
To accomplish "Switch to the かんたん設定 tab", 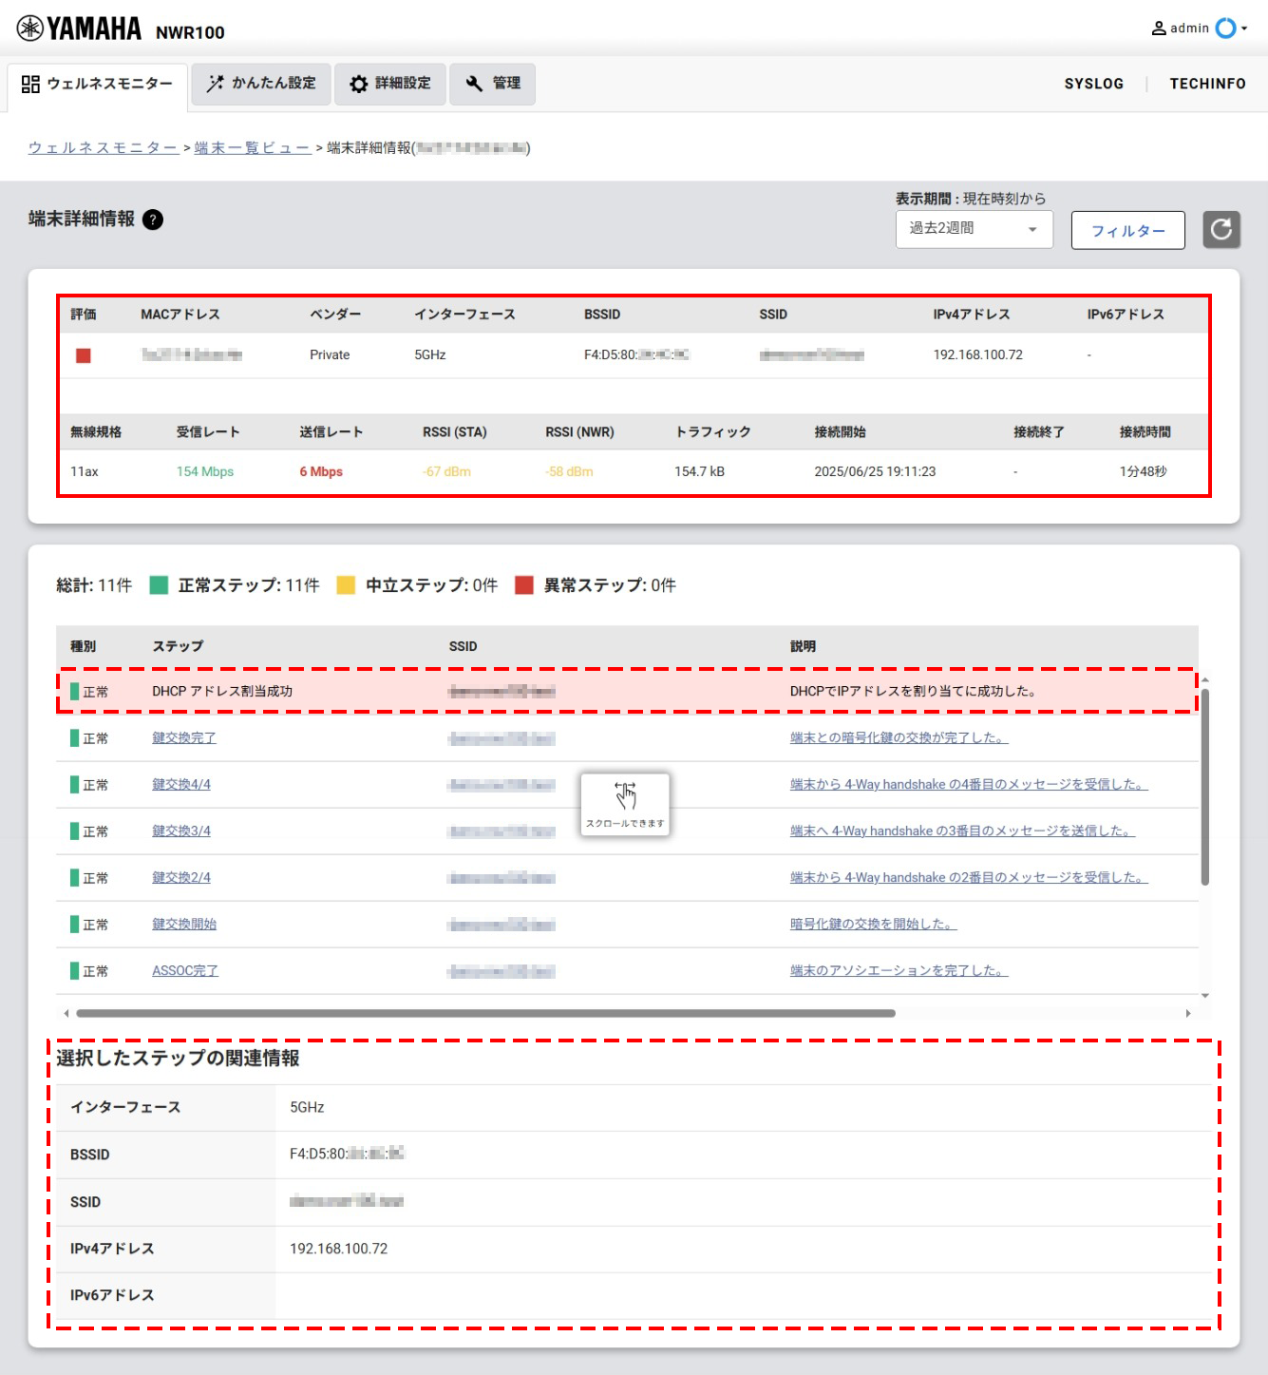I will (x=261, y=84).
